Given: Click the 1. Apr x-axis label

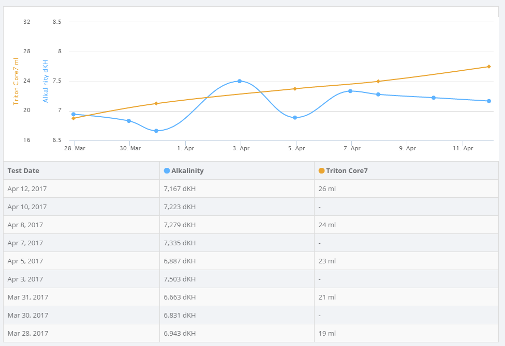Looking at the screenshot, I should point(186,148).
